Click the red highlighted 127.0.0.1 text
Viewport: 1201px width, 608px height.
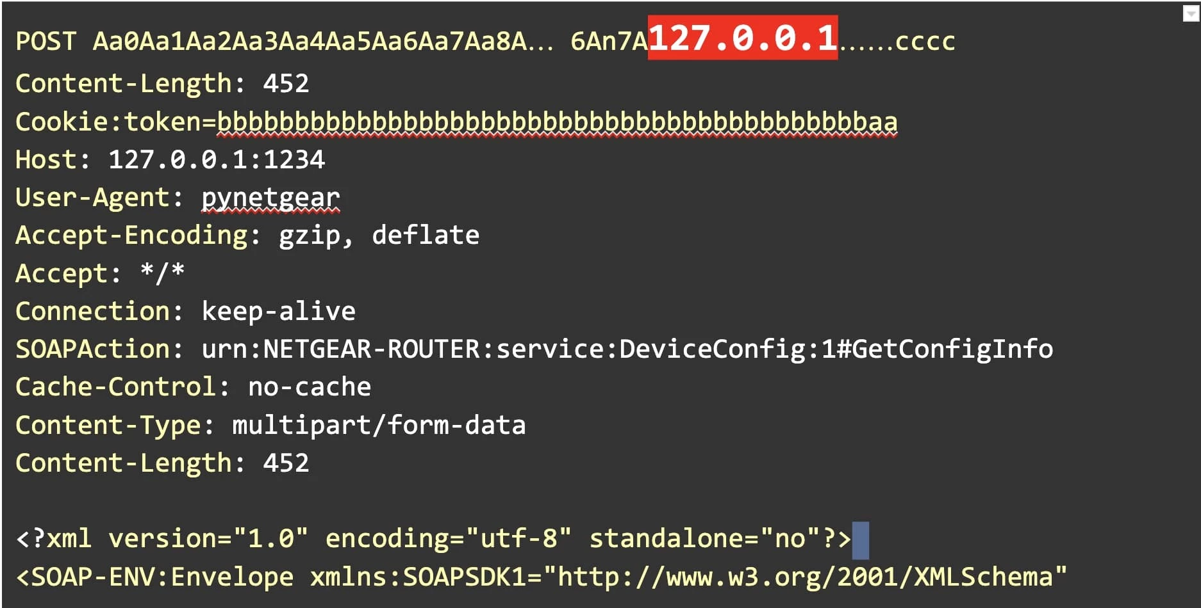coord(743,38)
